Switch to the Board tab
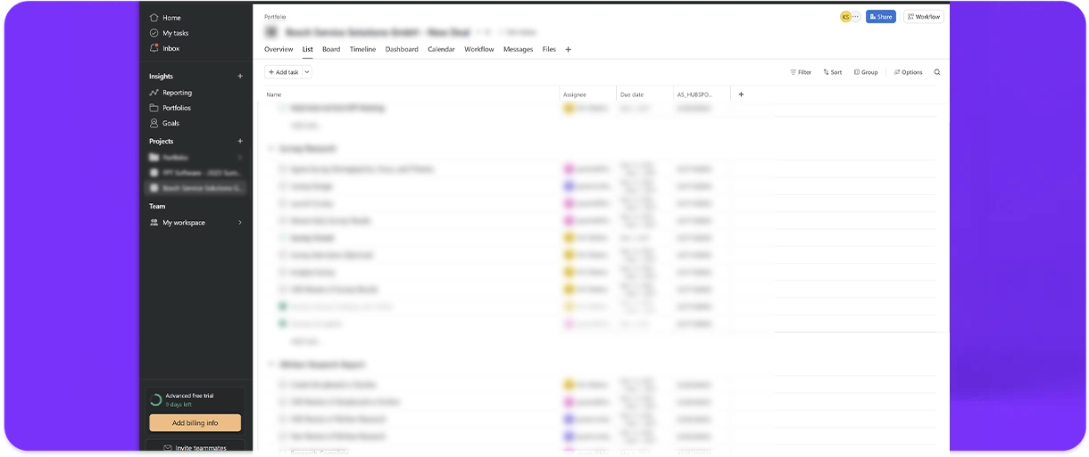The image size is (1089, 457). pyautogui.click(x=331, y=50)
